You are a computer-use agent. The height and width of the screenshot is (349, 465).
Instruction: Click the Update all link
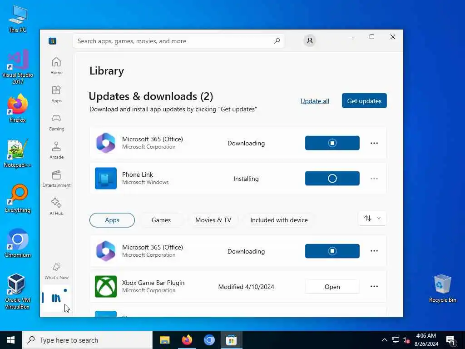click(315, 101)
